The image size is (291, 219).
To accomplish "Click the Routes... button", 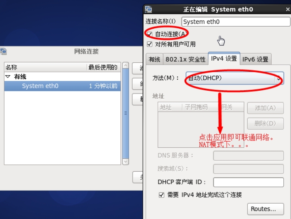I will [266, 209].
